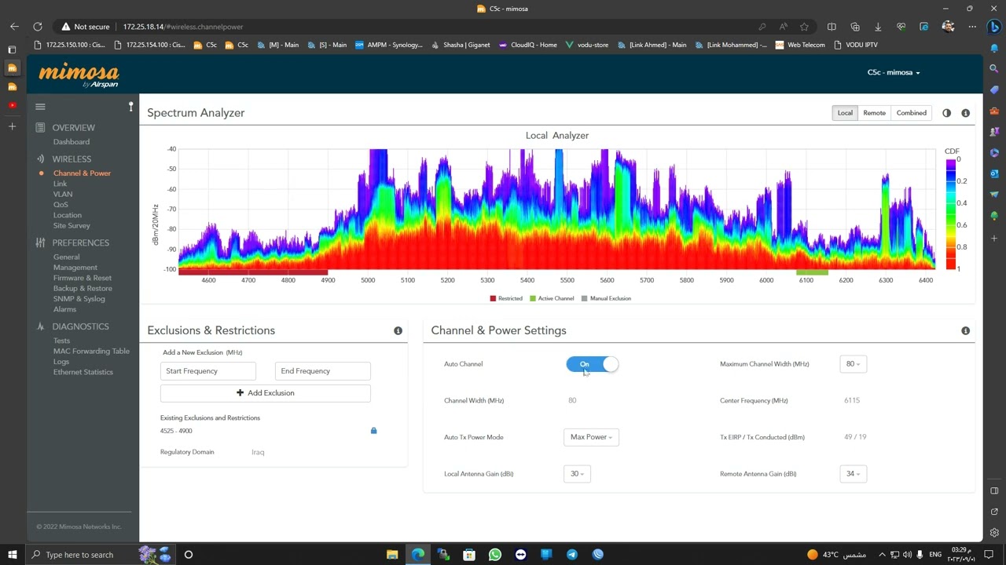Open CloudIQ - Home bookmark

coord(527,45)
